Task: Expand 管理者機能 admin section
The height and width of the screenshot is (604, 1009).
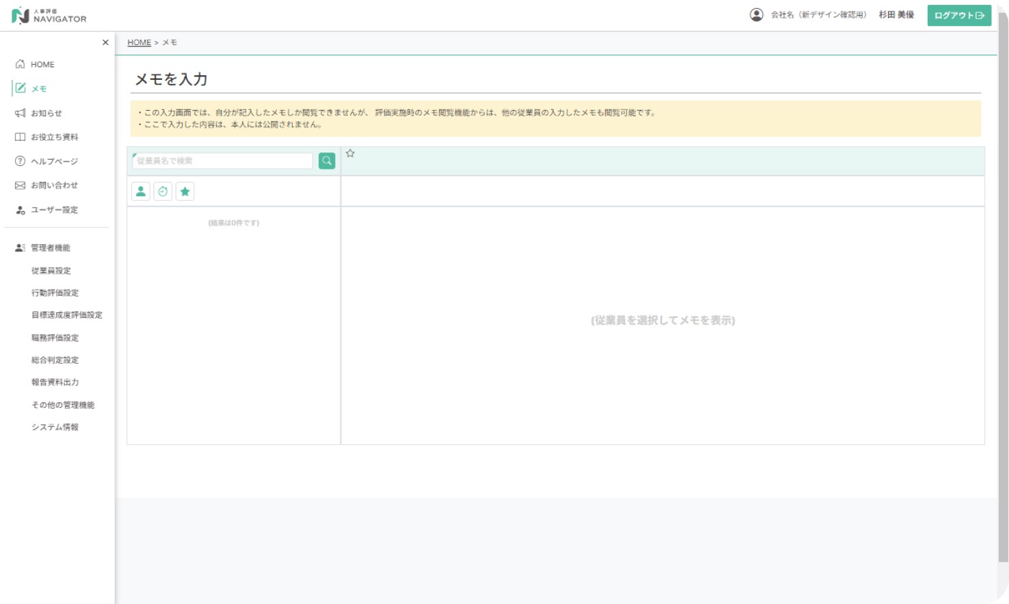Action: pyautogui.click(x=50, y=248)
